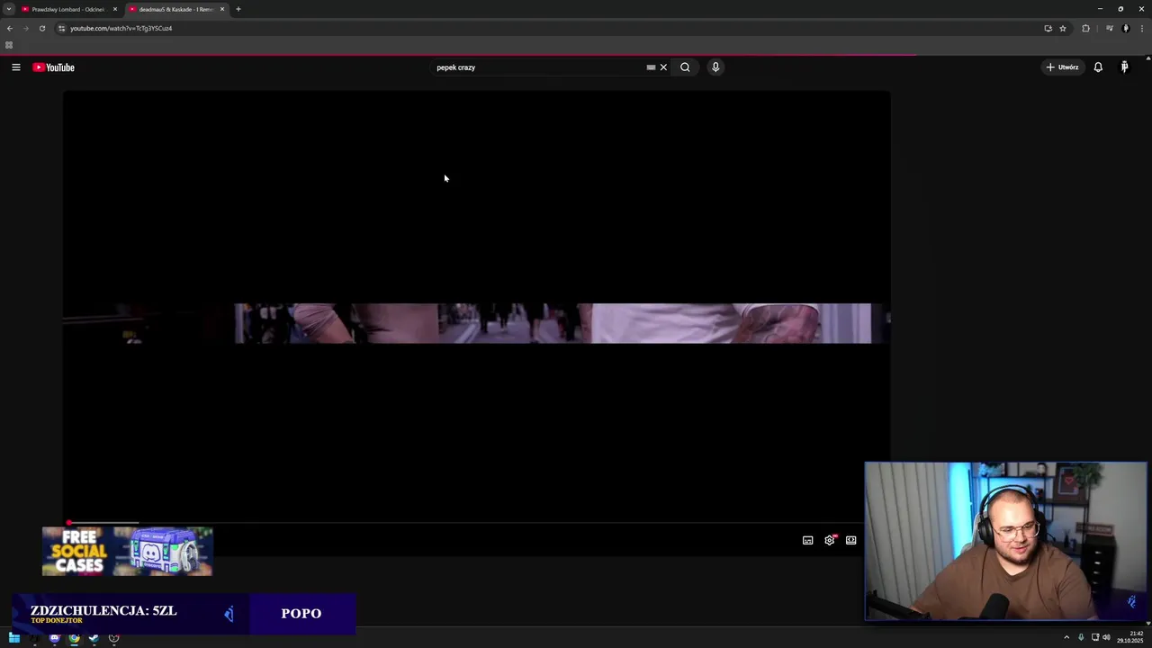Click the Free Social Cases banner

[127, 551]
